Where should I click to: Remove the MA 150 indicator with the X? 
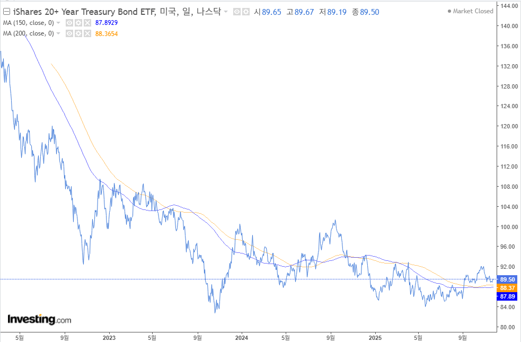click(87, 23)
